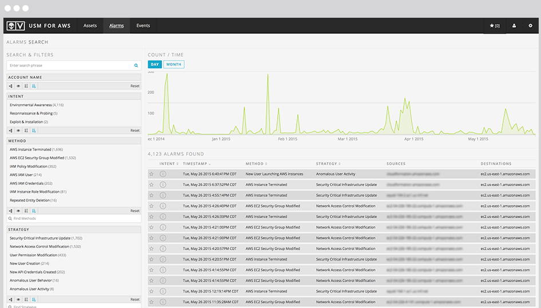This screenshot has height=308, width=541.
Task: Click the Method blue count-sort icon
Action: [34, 211]
